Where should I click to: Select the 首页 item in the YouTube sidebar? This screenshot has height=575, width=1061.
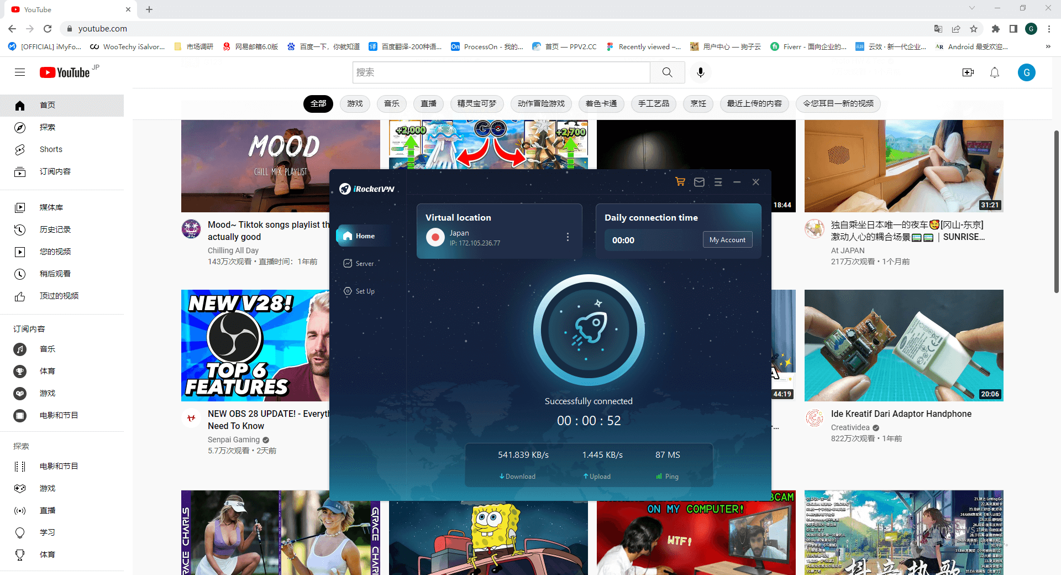(62, 105)
